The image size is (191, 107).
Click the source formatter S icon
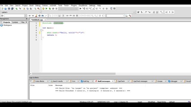click(x=100, y=16)
